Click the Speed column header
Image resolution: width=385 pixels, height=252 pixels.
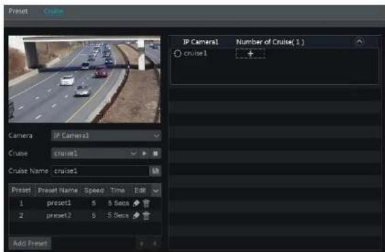[x=94, y=191]
